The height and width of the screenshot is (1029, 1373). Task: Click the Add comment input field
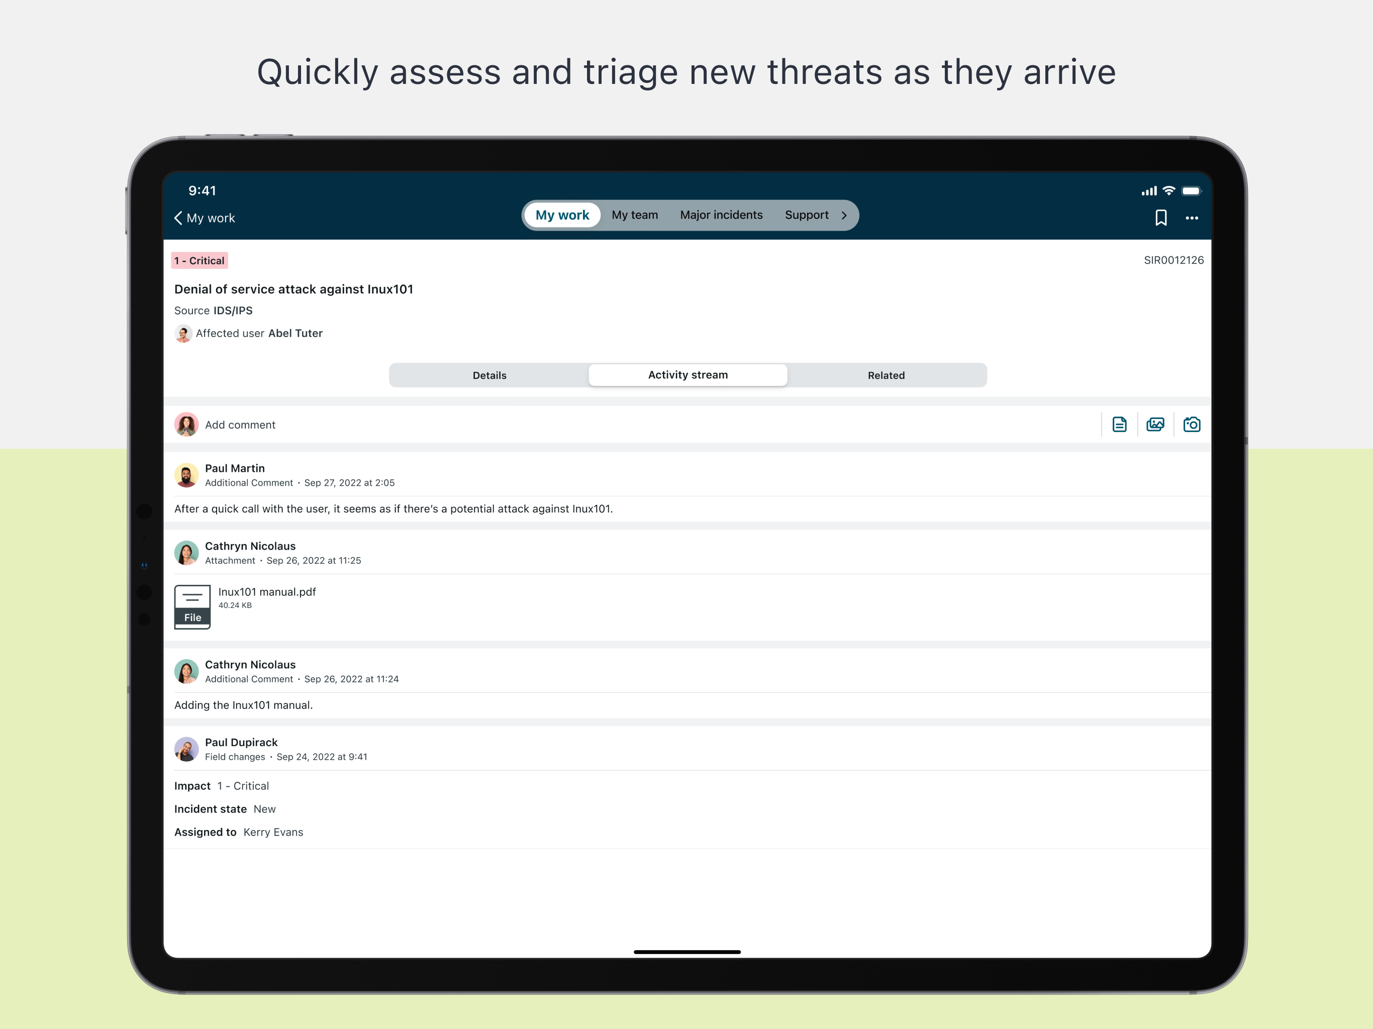click(240, 425)
